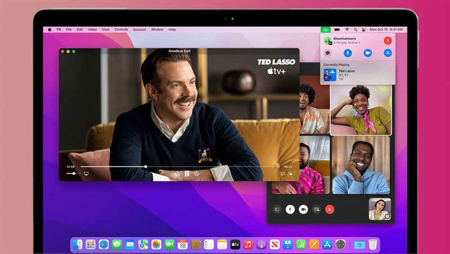Open FaceTime from the Dock
450x254 pixels.
pos(169,244)
